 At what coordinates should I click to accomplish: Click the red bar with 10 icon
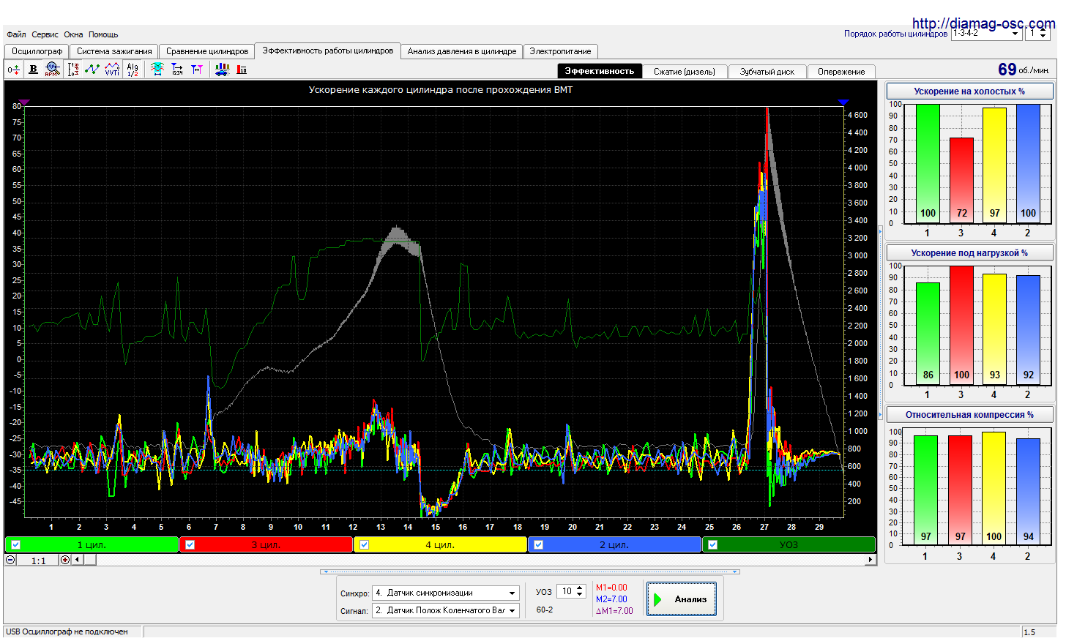pyautogui.click(x=242, y=70)
